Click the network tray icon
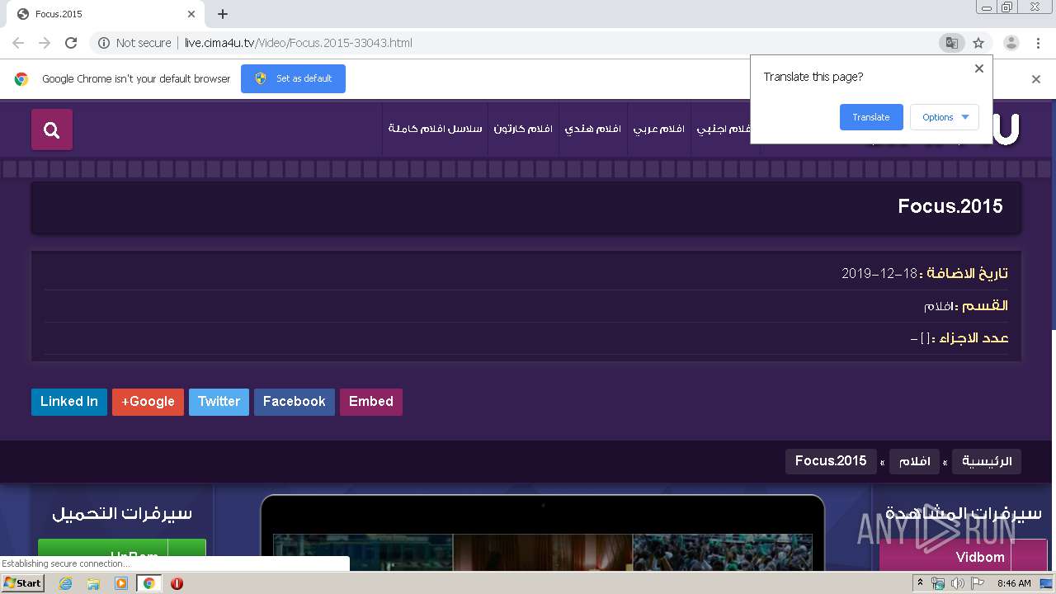The height and width of the screenshot is (594, 1056). [938, 583]
